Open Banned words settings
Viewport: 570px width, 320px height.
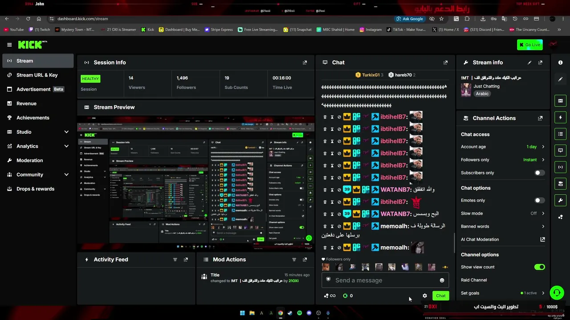pyautogui.click(x=503, y=226)
